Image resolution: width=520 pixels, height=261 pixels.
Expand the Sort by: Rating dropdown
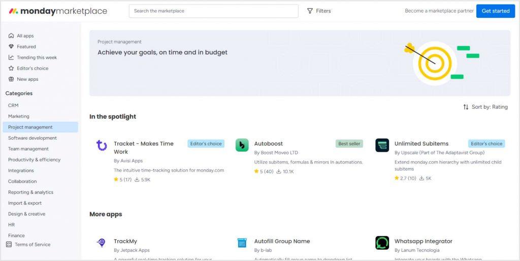(485, 107)
